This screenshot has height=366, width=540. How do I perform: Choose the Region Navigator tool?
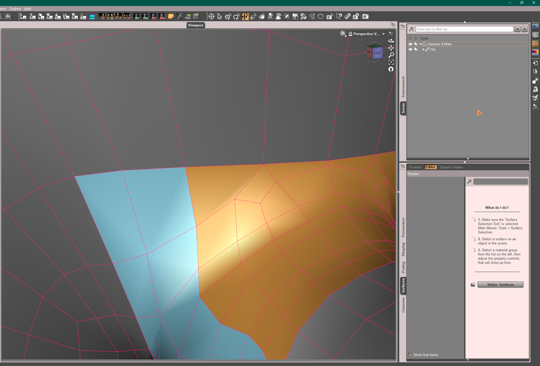[x=278, y=16]
